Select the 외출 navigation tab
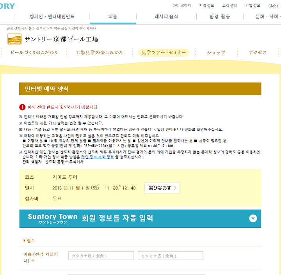 pos(113,16)
